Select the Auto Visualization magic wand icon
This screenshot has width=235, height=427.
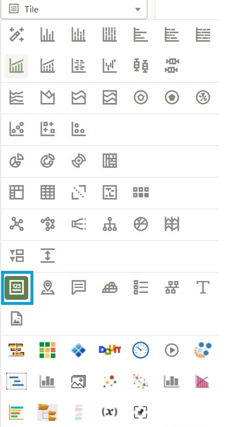point(16,34)
